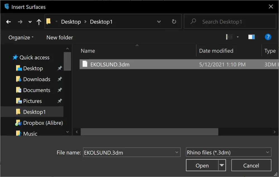Refresh the Desktop1 folder listing
Viewport: 279px width, 177px height.
pyautogui.click(x=174, y=21)
